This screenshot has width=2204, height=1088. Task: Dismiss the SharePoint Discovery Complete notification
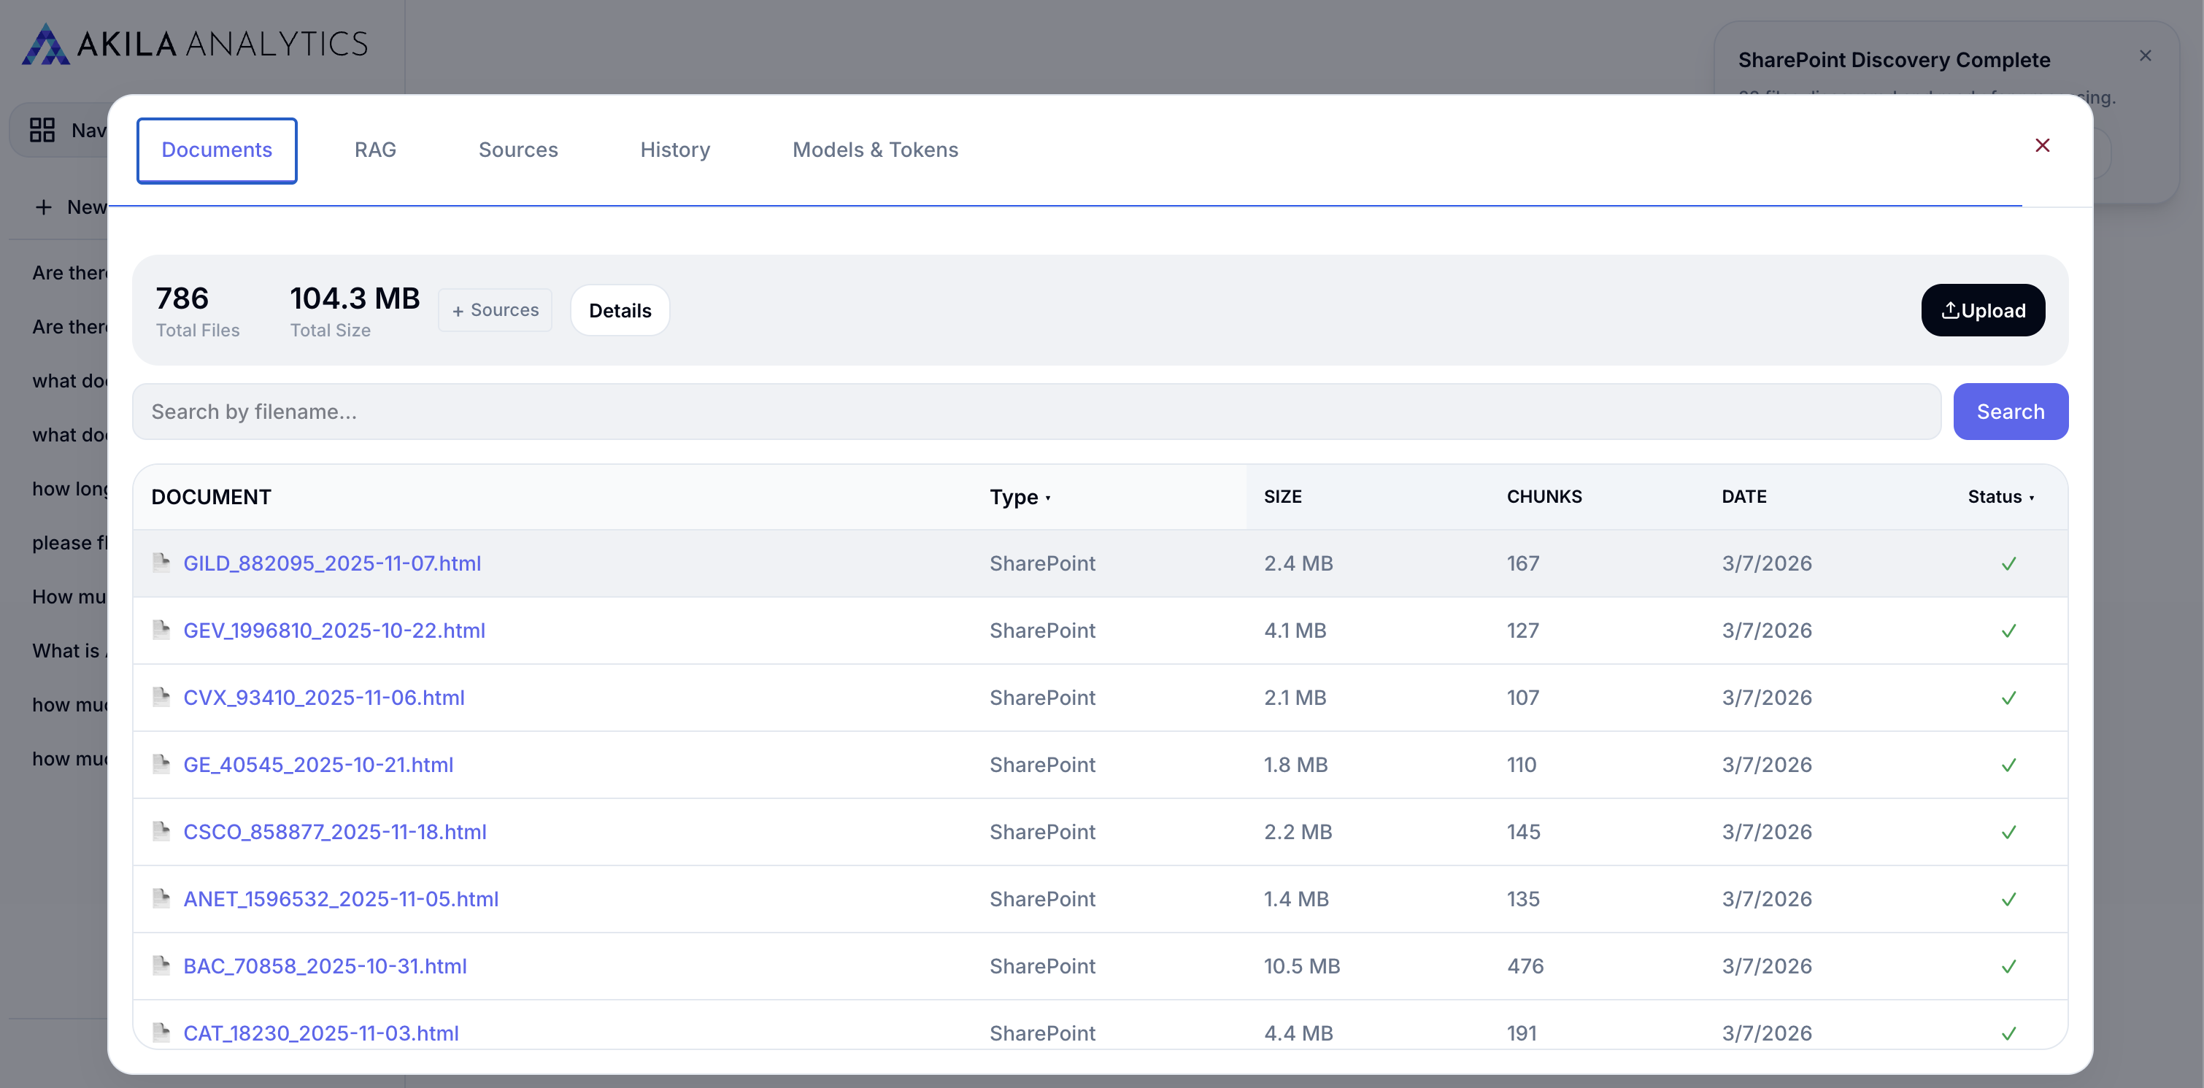tap(2146, 55)
